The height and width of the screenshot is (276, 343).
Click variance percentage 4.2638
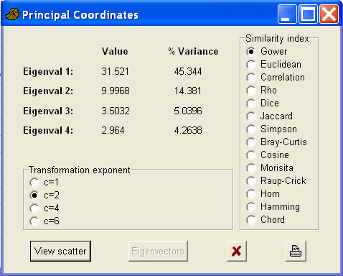[x=188, y=130]
